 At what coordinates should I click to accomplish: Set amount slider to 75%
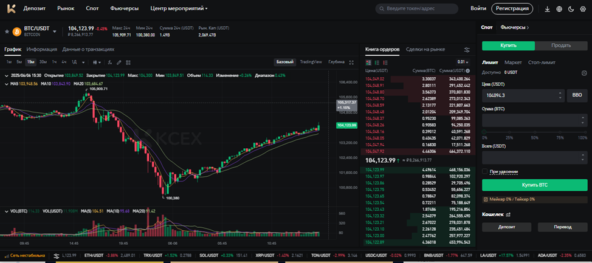click(560, 132)
